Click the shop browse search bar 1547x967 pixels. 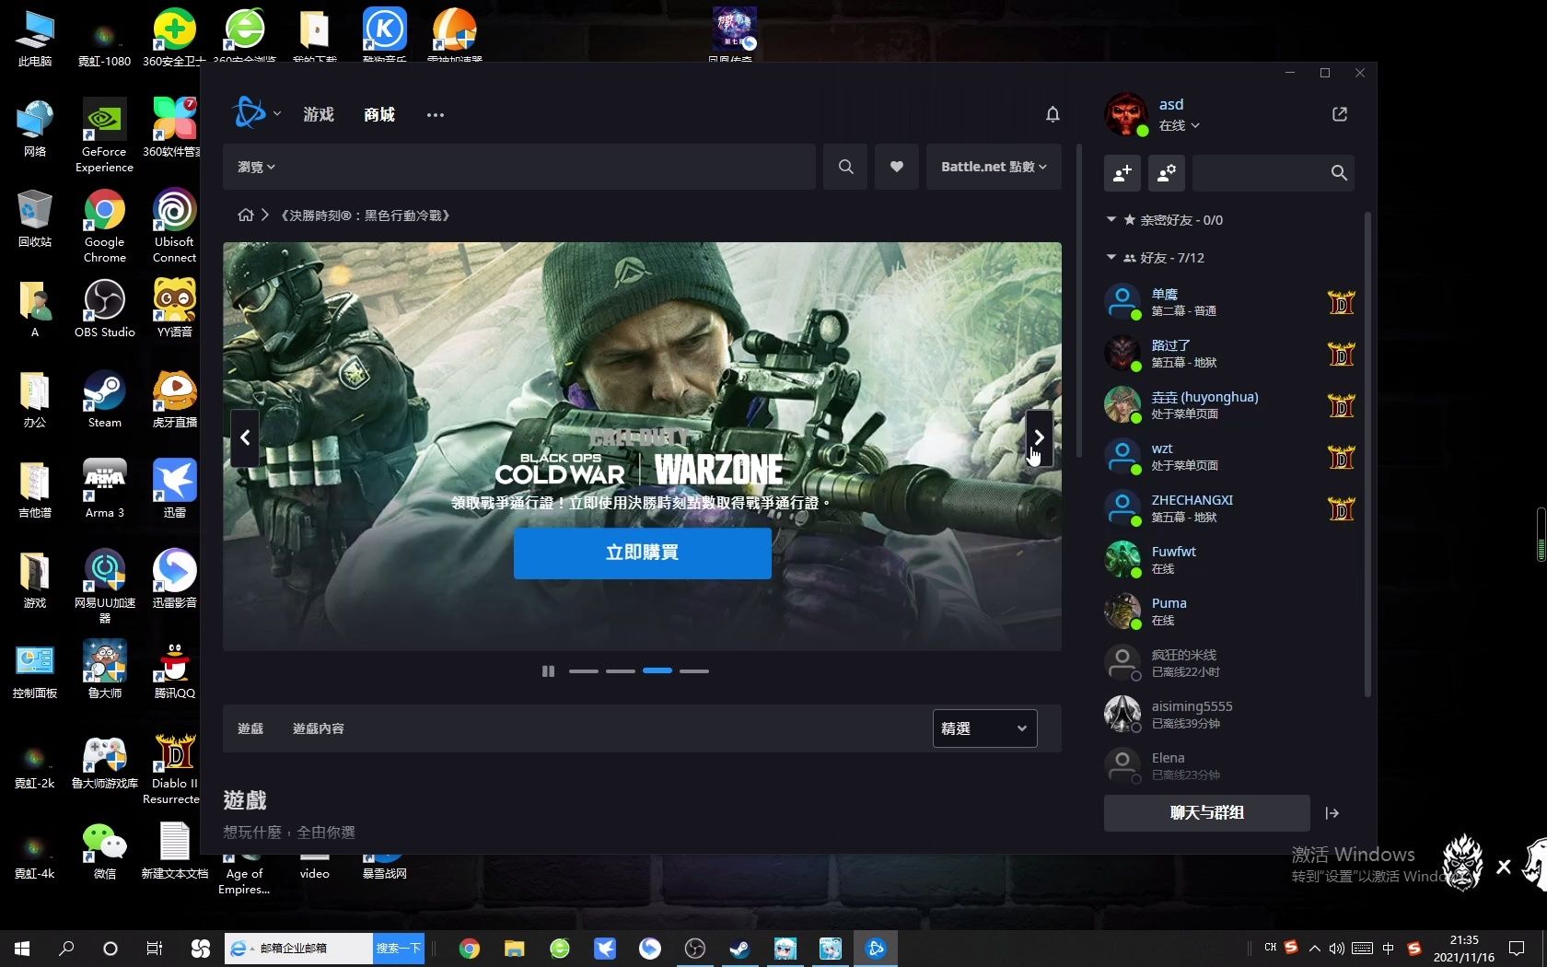[x=519, y=167]
